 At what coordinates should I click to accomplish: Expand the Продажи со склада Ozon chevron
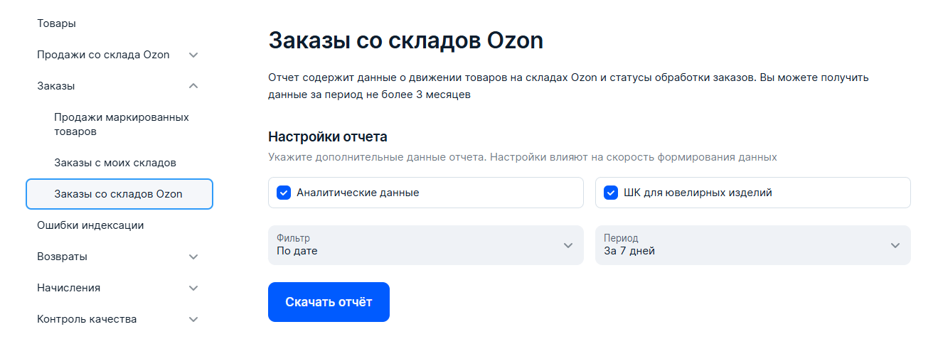click(193, 55)
